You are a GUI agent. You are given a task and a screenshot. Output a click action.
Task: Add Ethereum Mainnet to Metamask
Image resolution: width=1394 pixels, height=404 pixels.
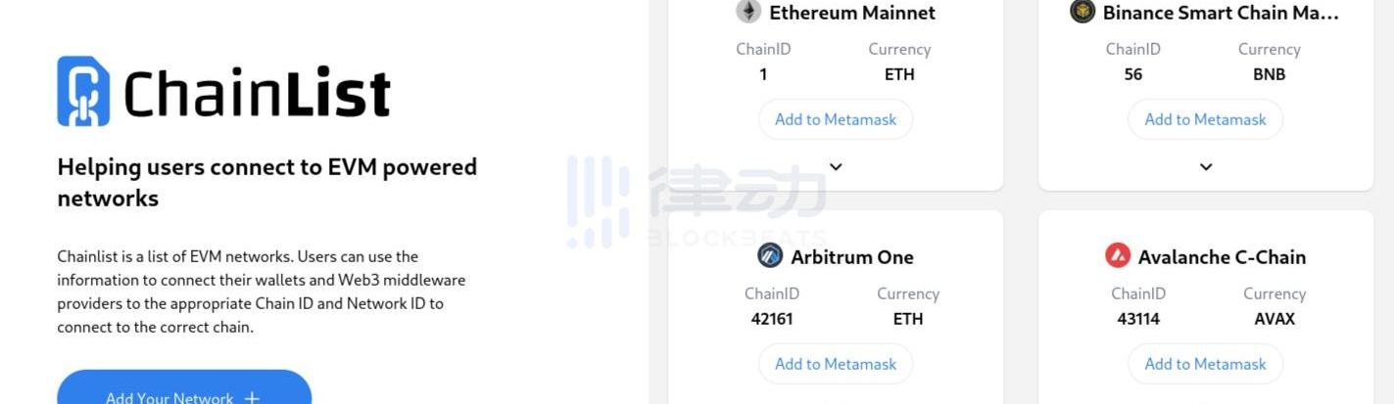pyautogui.click(x=836, y=119)
